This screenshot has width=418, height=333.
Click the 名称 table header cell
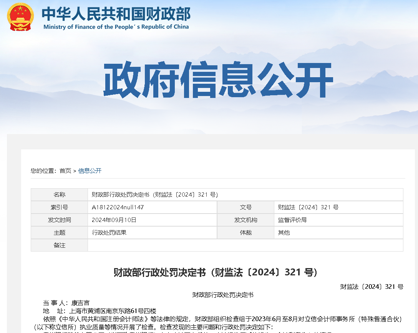point(60,195)
